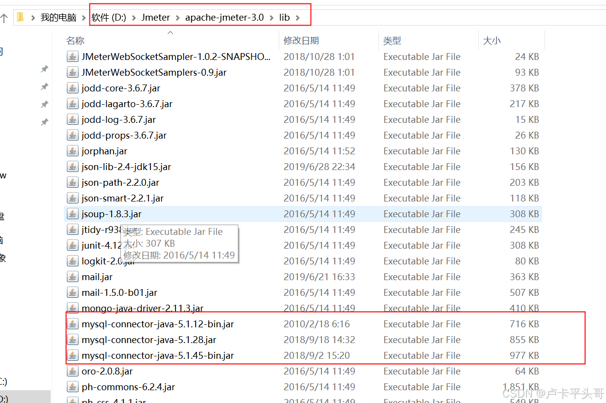Click the jar icon of jodd-core-3.6.7.jar

pyautogui.click(x=73, y=88)
